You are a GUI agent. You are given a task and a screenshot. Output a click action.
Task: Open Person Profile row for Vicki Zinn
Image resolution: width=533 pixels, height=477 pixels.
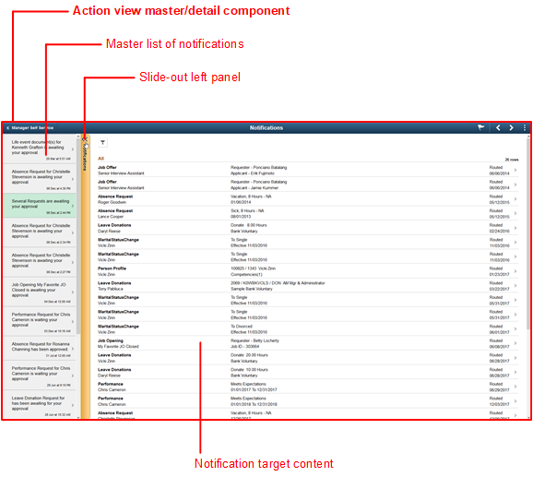(x=308, y=271)
